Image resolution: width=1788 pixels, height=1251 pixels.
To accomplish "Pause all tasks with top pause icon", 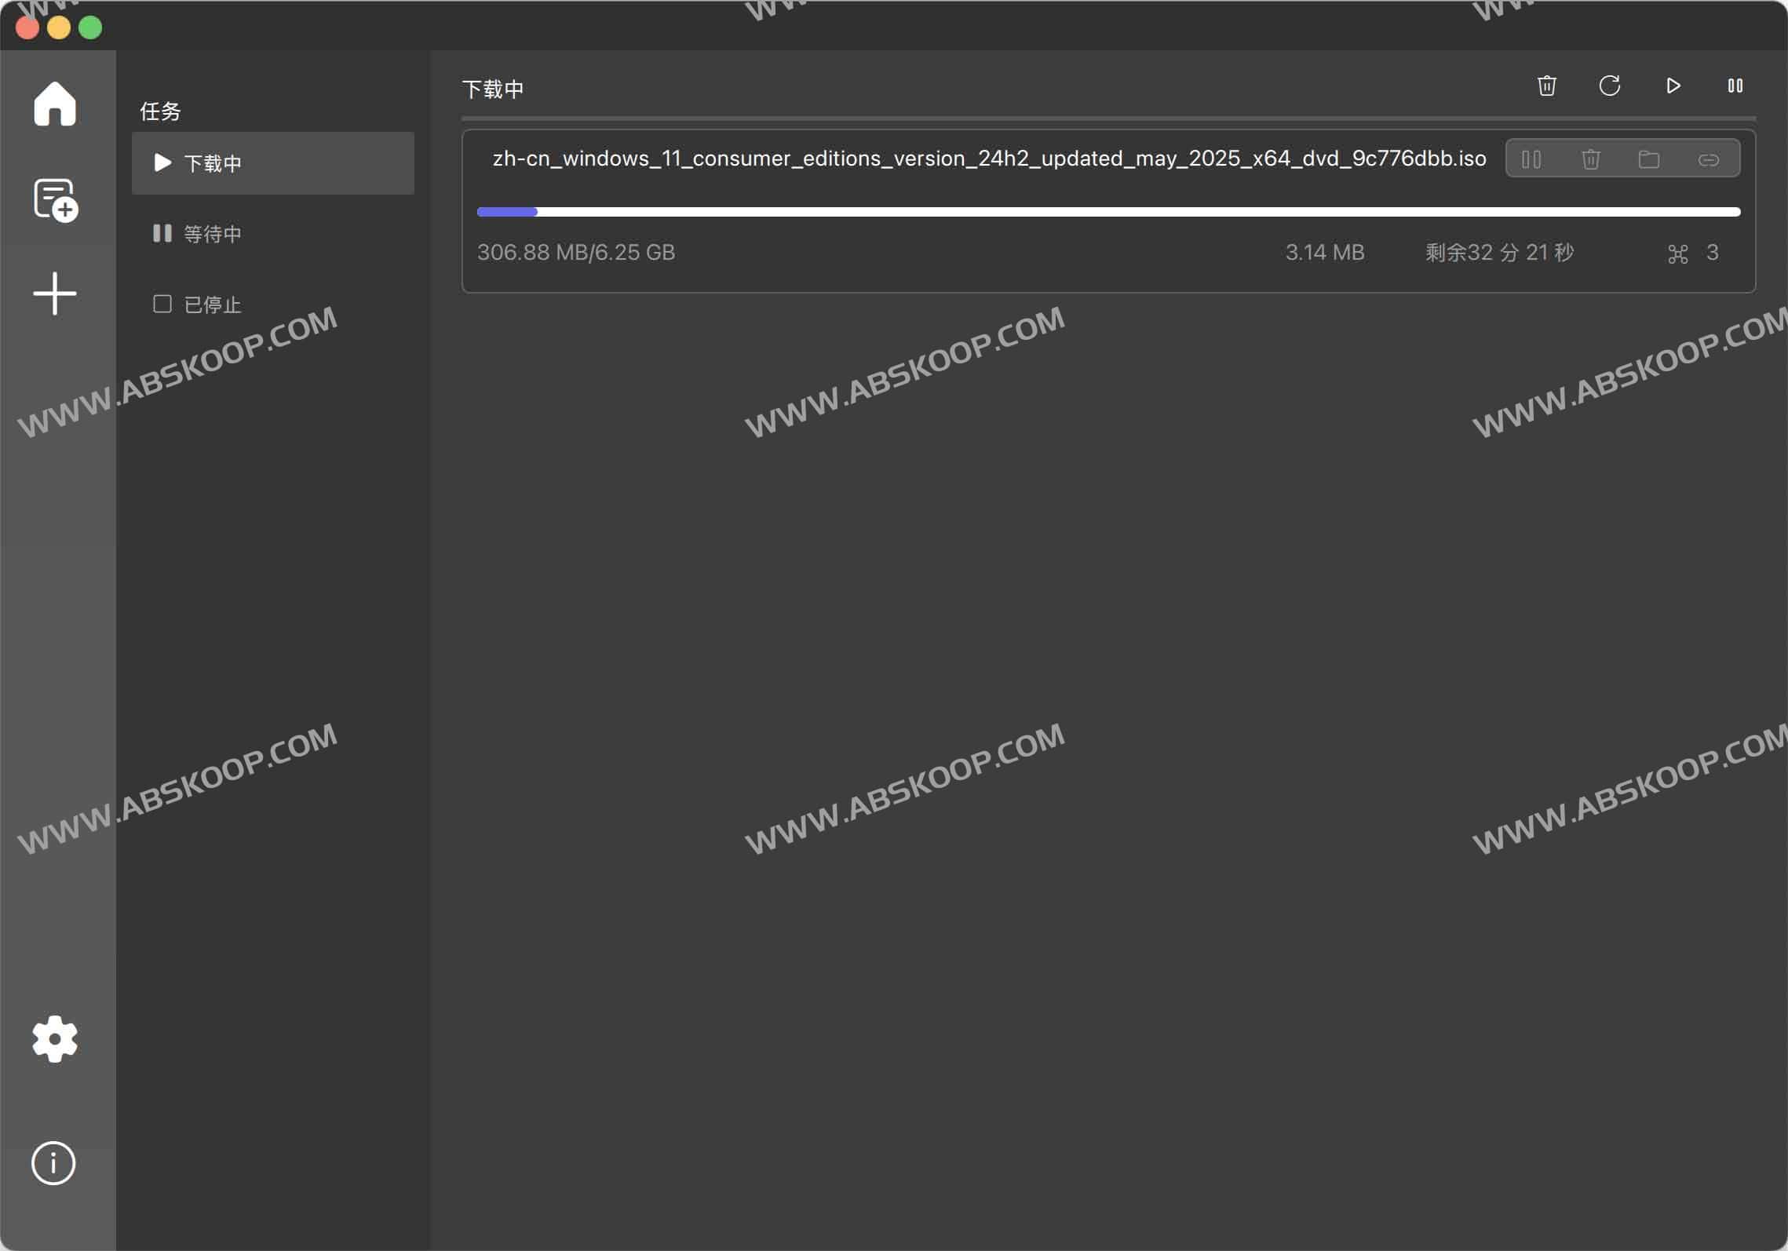I will point(1735,86).
